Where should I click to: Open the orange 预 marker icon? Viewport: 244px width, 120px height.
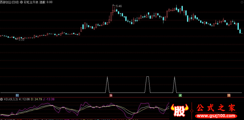click(229, 95)
